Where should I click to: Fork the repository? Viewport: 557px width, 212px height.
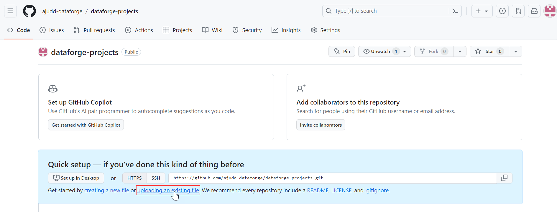pyautogui.click(x=434, y=51)
